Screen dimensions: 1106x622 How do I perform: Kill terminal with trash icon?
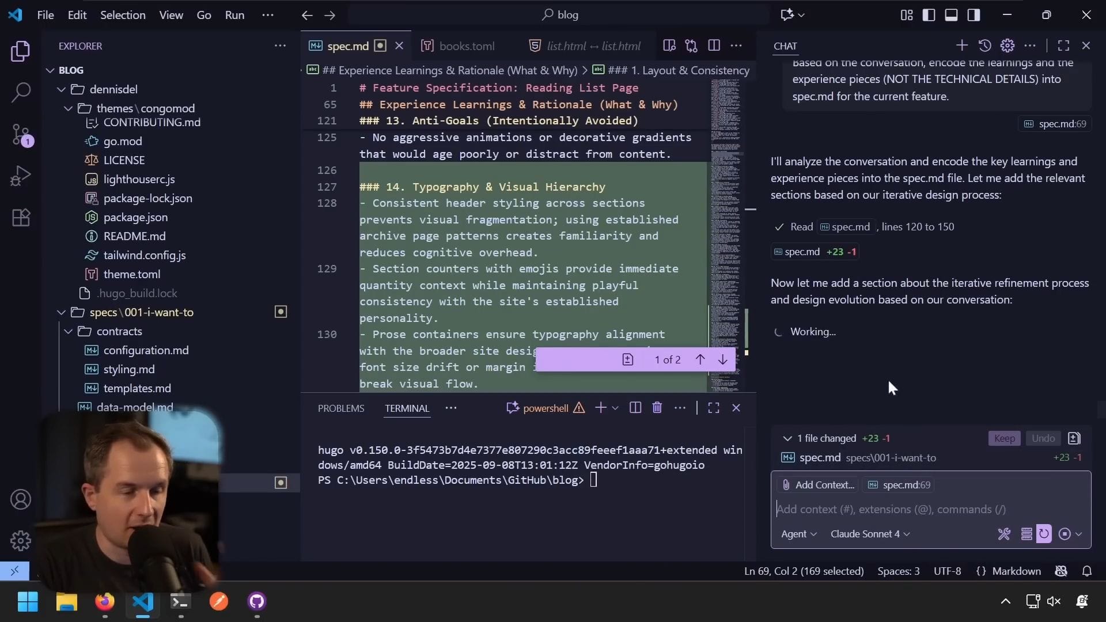(x=657, y=408)
